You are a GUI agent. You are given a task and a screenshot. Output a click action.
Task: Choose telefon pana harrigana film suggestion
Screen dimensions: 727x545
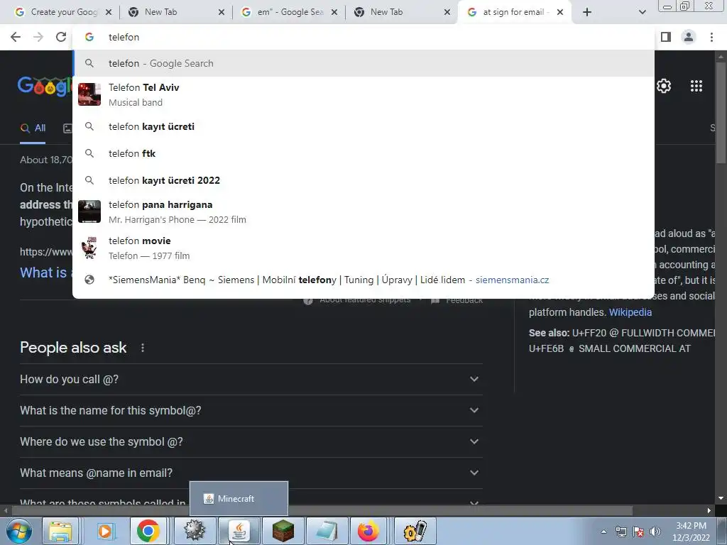tap(363, 211)
